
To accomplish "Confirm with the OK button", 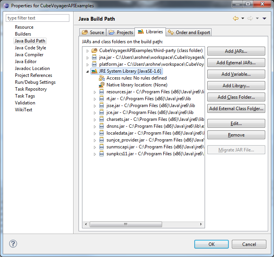I will (x=212, y=244).
